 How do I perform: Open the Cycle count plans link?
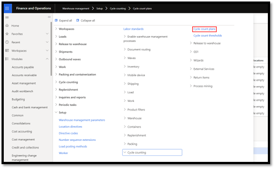(204, 29)
